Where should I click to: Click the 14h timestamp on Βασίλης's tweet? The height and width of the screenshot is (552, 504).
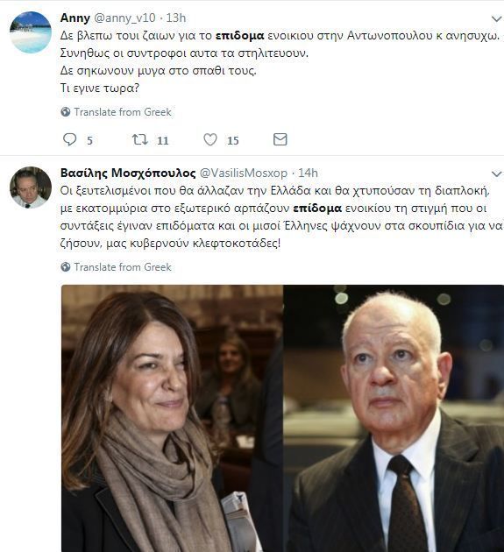[x=309, y=173]
